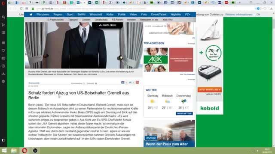Open the Opera taskbar icon
The image size is (275, 154).
point(24,151)
